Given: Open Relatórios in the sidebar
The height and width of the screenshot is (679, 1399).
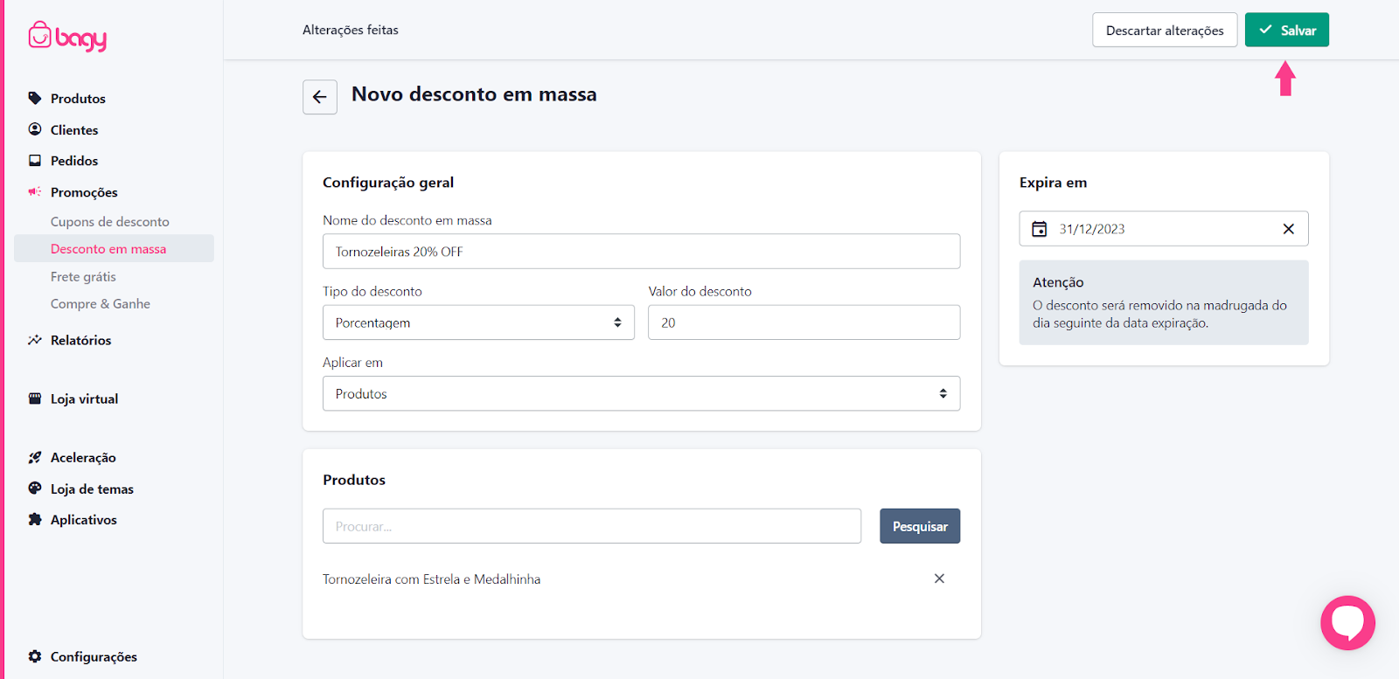Looking at the screenshot, I should click(81, 341).
